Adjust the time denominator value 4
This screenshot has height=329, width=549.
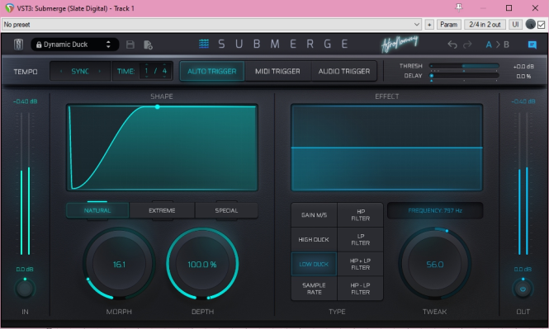(x=164, y=71)
